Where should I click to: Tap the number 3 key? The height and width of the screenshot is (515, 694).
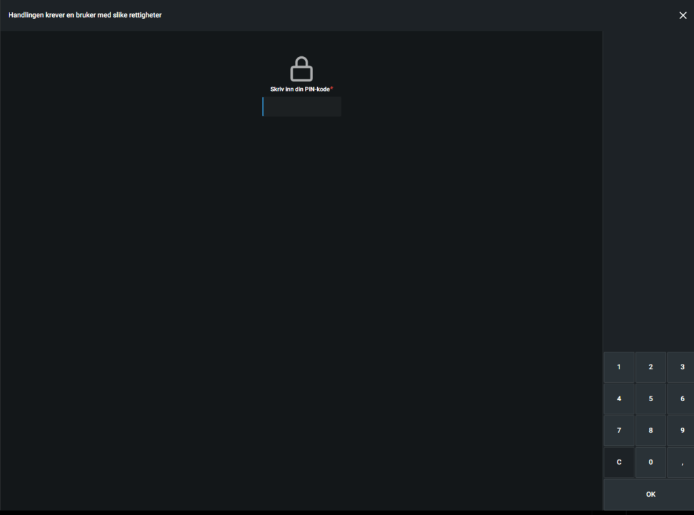pyautogui.click(x=681, y=367)
